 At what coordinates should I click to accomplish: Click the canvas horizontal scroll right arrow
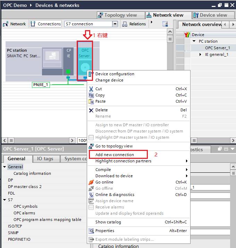pos(72,140)
